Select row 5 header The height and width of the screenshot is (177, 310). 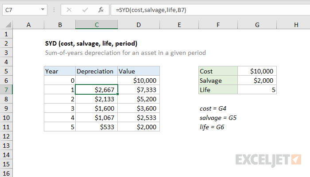point(6,71)
